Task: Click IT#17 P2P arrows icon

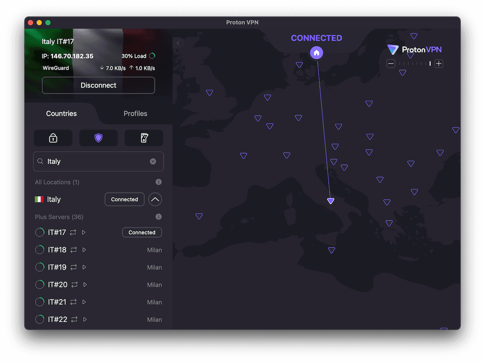Action: click(73, 232)
